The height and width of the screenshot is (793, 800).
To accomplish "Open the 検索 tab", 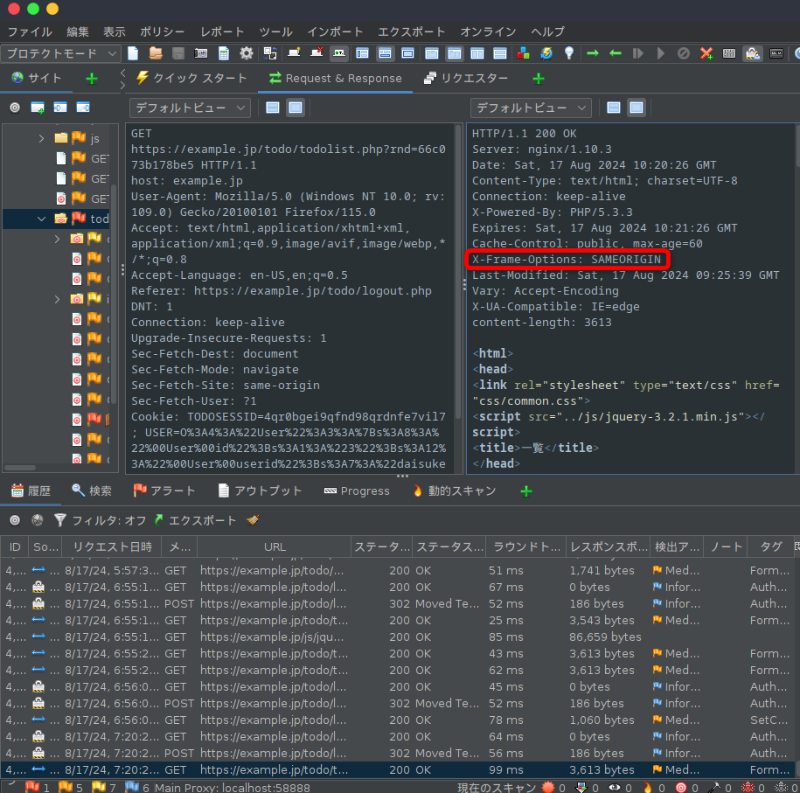I will (92, 490).
